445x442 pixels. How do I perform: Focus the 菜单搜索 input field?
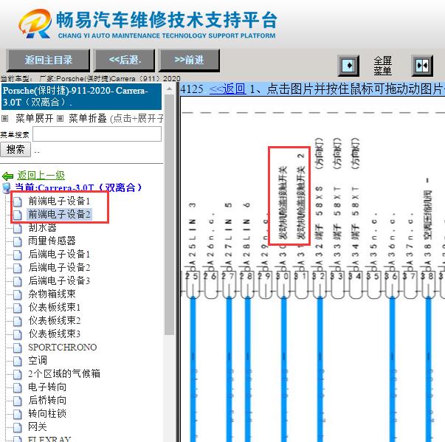[97, 134]
